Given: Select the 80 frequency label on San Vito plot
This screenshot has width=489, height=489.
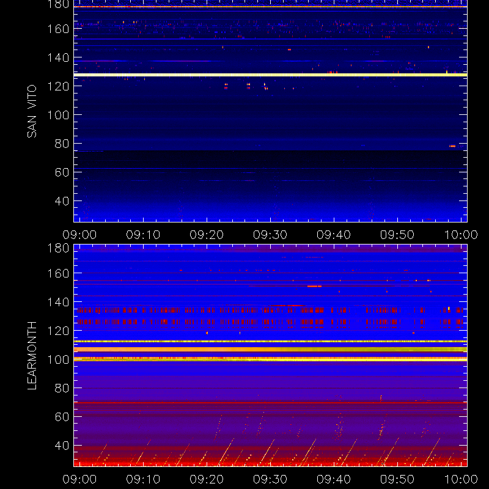Looking at the screenshot, I should tap(62, 144).
